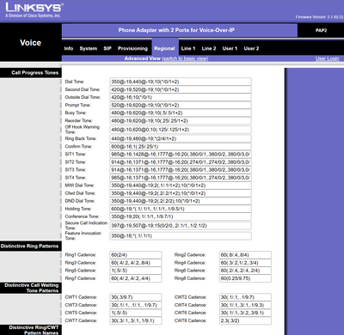Open the Line 1 tab
The height and width of the screenshot is (335, 344).
pyautogui.click(x=188, y=48)
